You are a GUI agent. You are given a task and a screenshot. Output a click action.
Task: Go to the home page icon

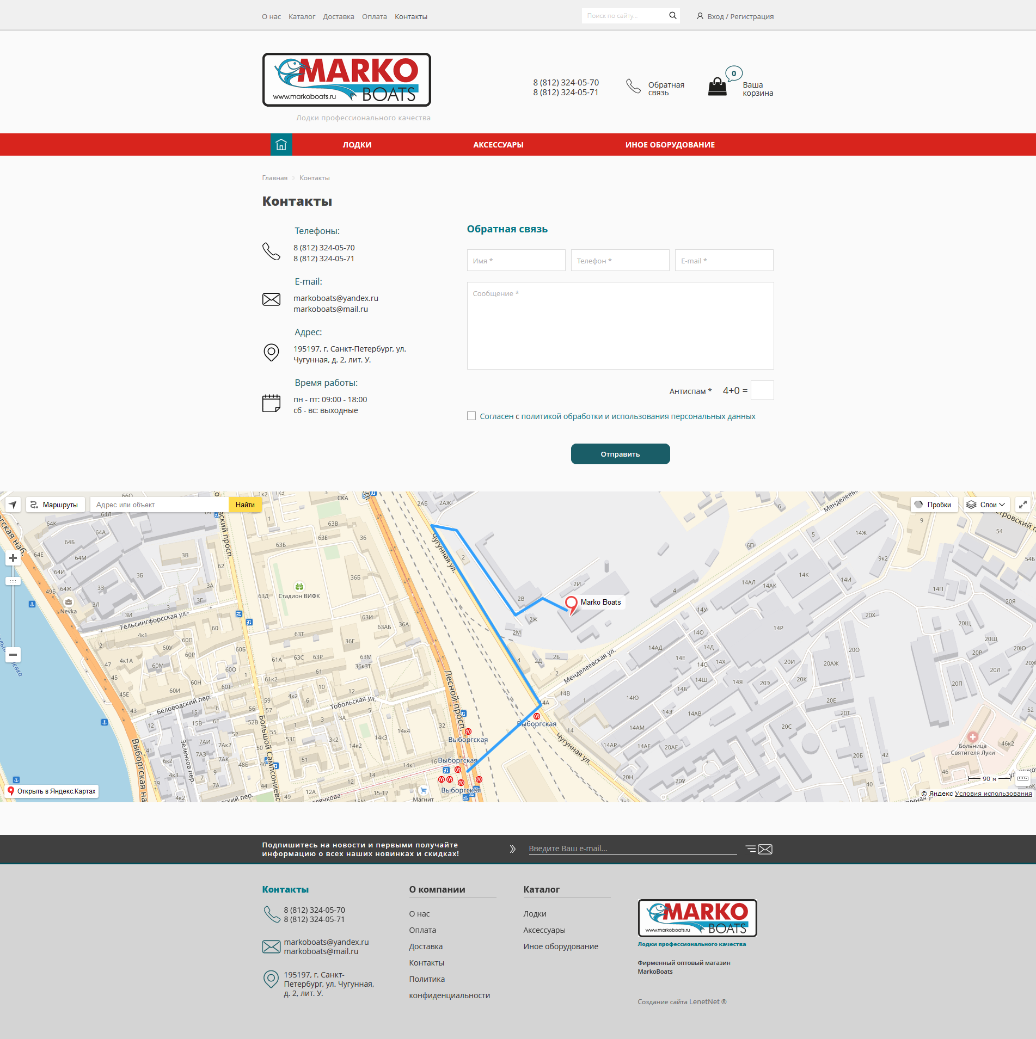[x=281, y=145]
